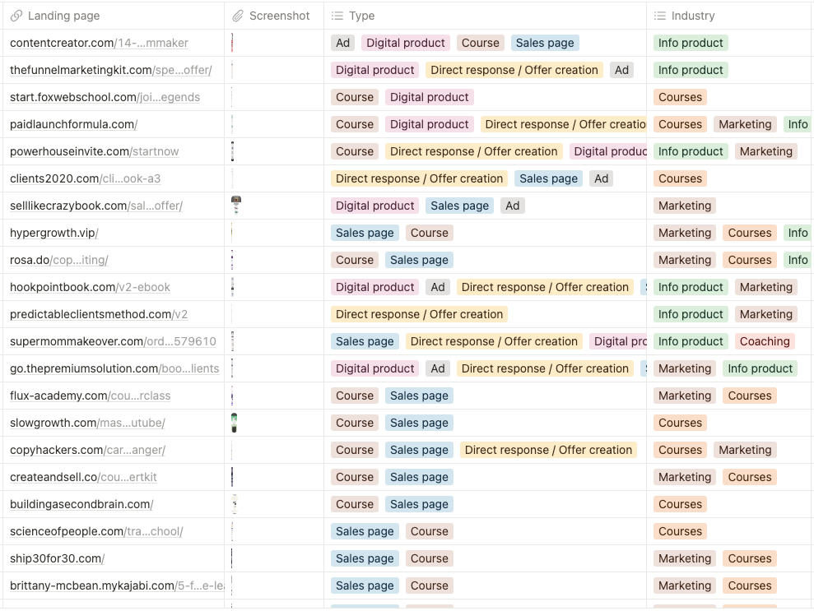Click 'Direct response / Offer creation' in predictableclientsmethod.com row
The width and height of the screenshot is (814, 611).
coord(419,314)
